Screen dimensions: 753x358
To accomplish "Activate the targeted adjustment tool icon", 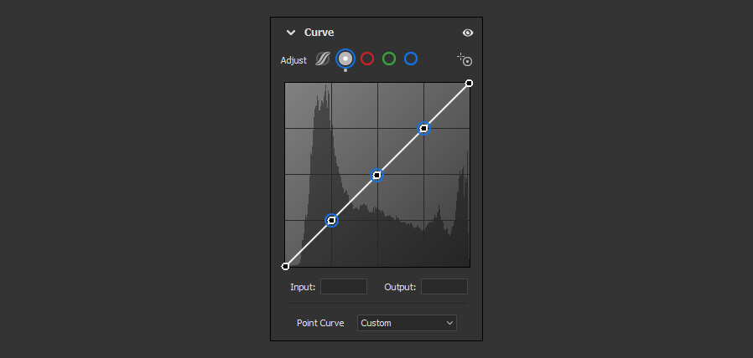I will click(465, 59).
